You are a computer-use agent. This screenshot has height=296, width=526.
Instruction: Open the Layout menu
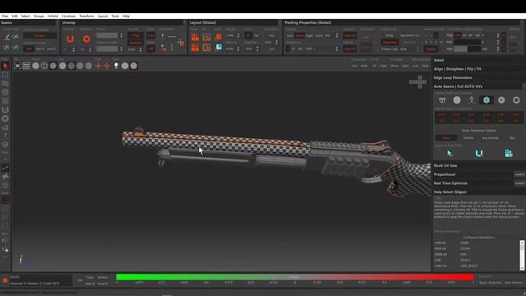point(103,16)
